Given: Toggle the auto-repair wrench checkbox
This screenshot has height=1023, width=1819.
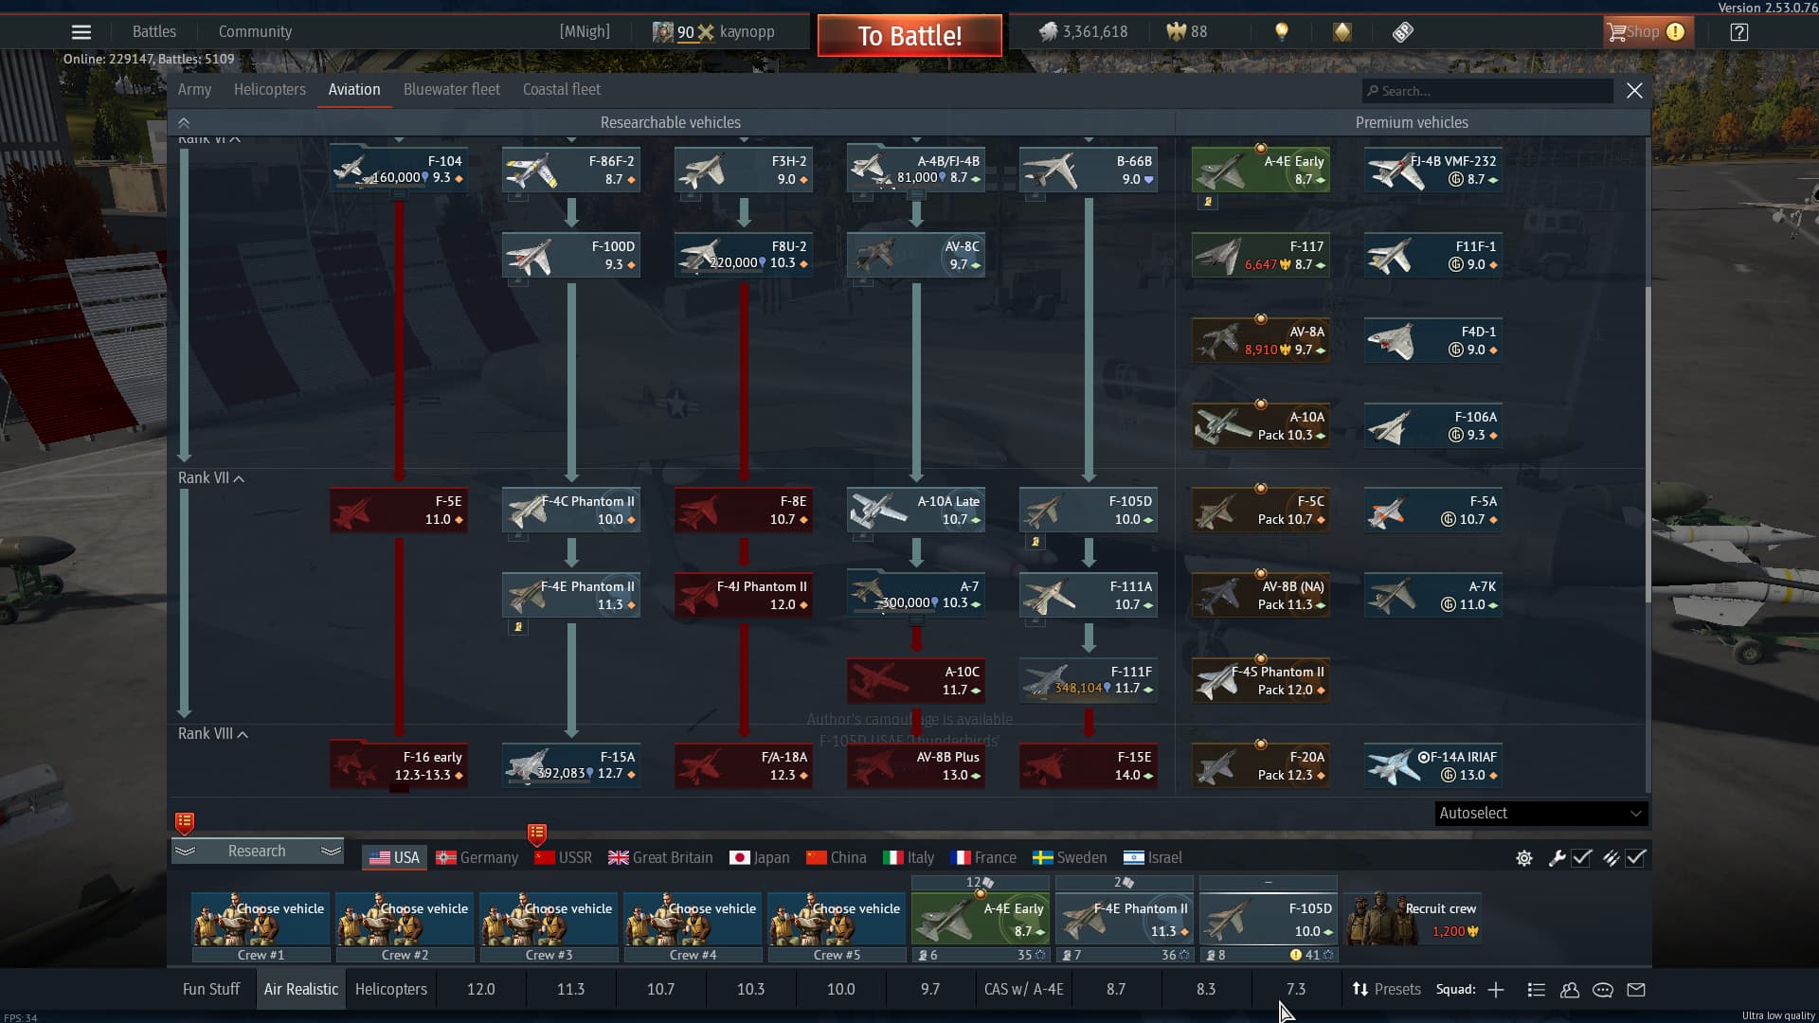Looking at the screenshot, I should 1581,858.
